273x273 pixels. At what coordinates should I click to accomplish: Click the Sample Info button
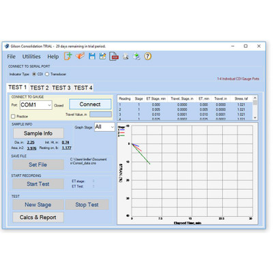pyautogui.click(x=38, y=133)
